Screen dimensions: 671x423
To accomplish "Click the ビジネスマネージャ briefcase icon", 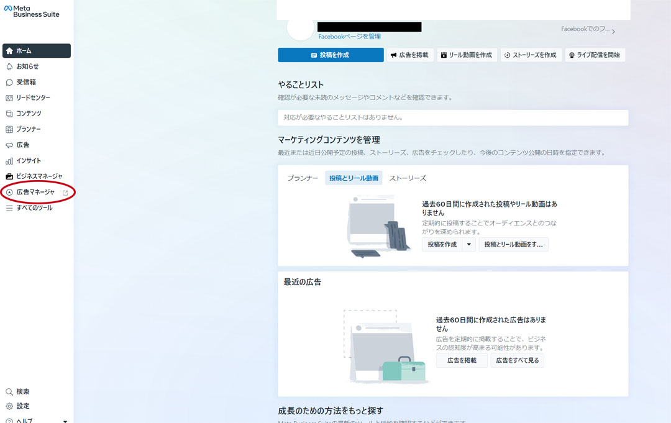I will point(9,176).
